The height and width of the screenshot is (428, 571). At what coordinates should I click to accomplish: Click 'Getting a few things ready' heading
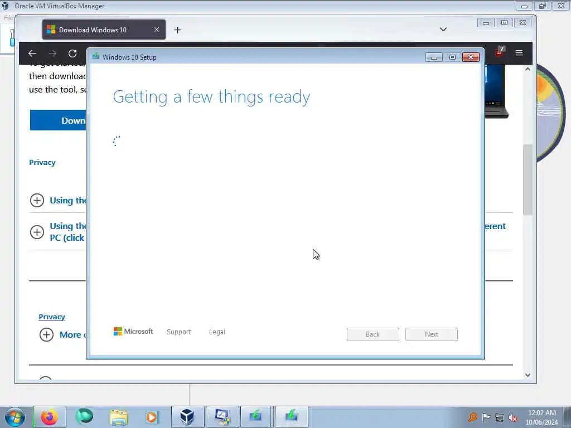tap(211, 97)
